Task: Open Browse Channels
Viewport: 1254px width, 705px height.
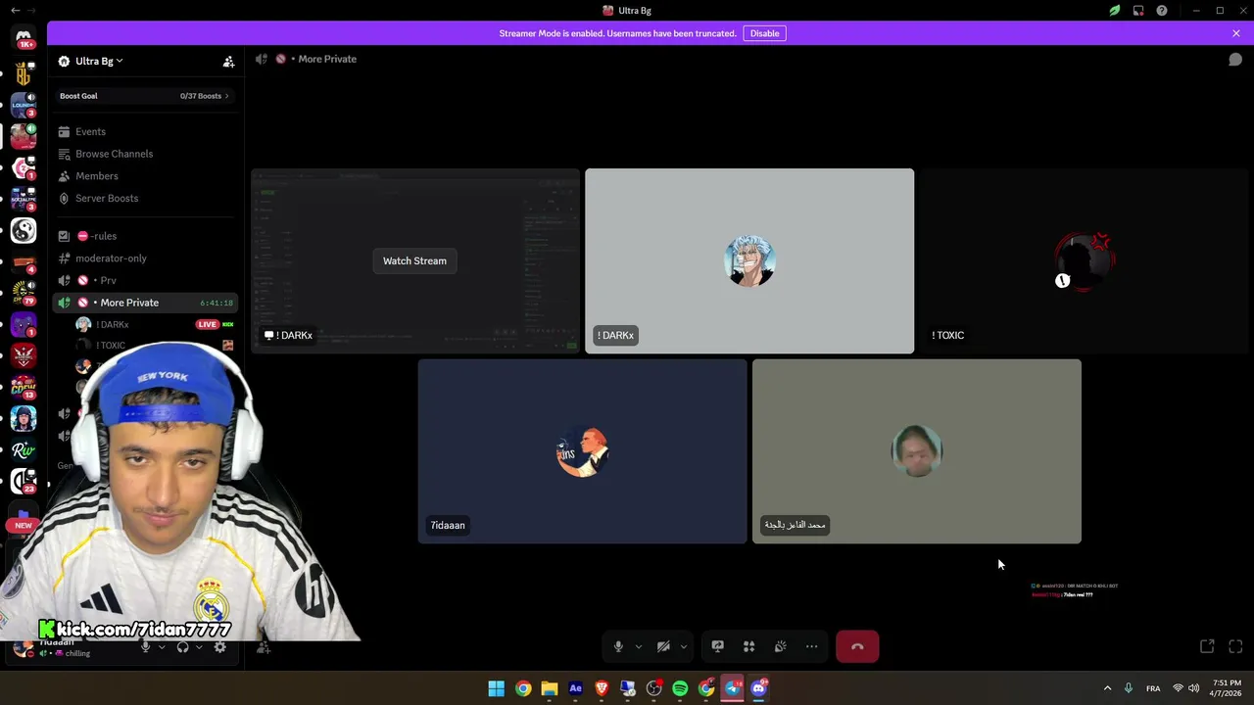Action: coord(145,154)
